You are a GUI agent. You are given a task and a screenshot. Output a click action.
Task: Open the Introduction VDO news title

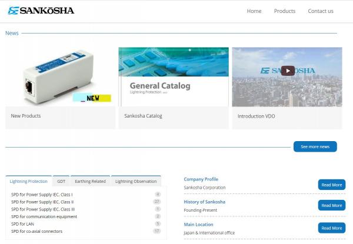(256, 116)
